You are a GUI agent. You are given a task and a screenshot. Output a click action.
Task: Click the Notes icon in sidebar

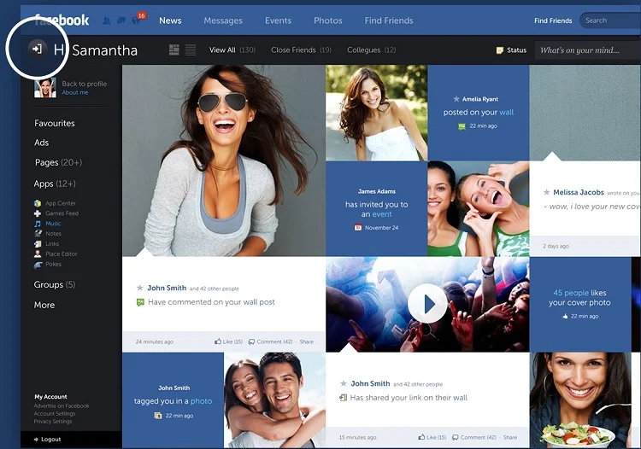point(38,234)
